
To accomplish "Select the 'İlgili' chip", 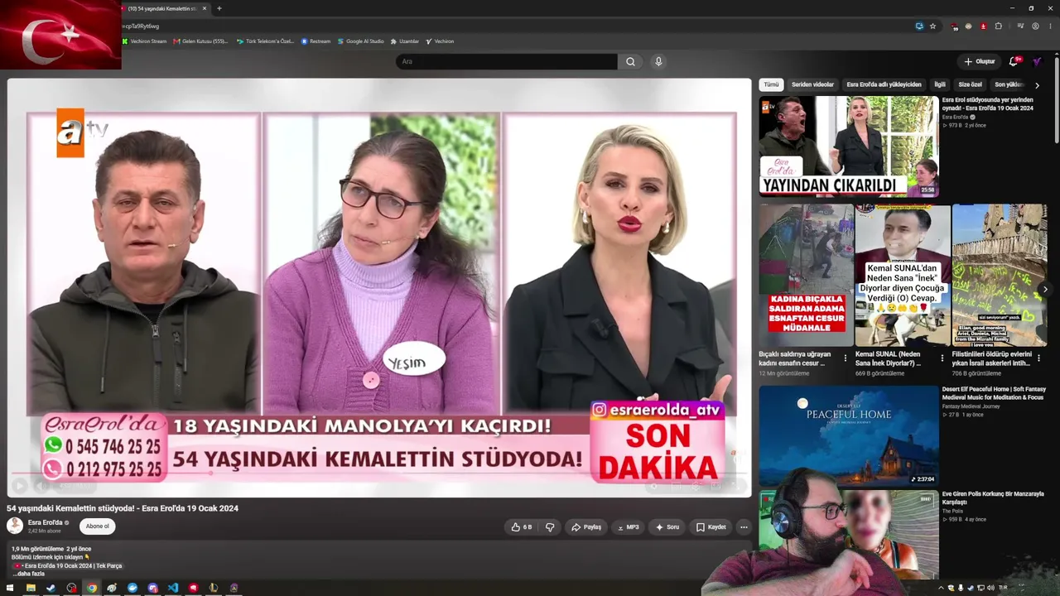I will 940,84.
